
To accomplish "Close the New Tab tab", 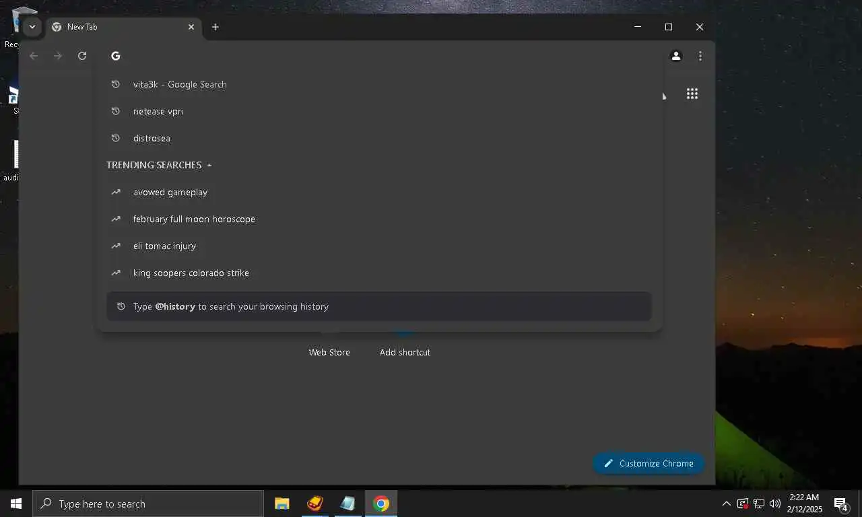I will click(191, 27).
